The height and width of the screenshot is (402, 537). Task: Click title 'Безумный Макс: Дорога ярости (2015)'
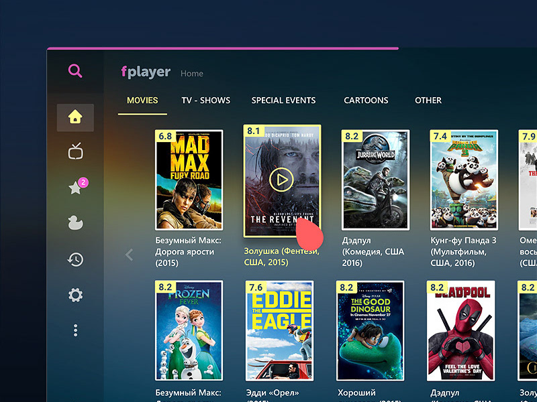pos(189,252)
